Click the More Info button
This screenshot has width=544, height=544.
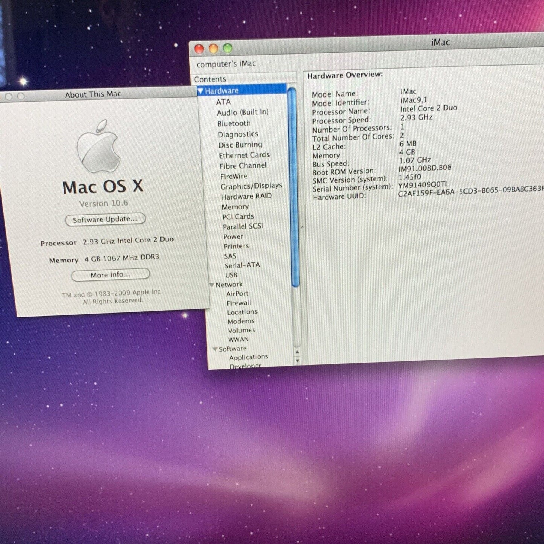pyautogui.click(x=110, y=275)
